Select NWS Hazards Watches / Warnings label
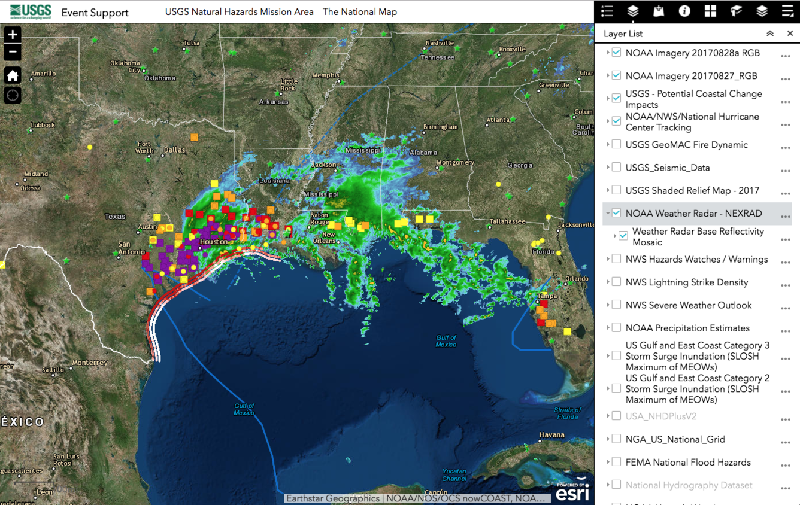Image resolution: width=800 pixels, height=505 pixels. click(x=697, y=259)
